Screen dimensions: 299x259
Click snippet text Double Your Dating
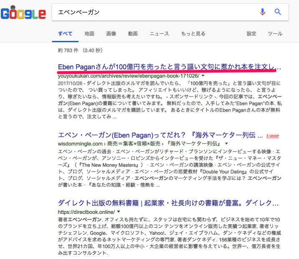point(223,172)
